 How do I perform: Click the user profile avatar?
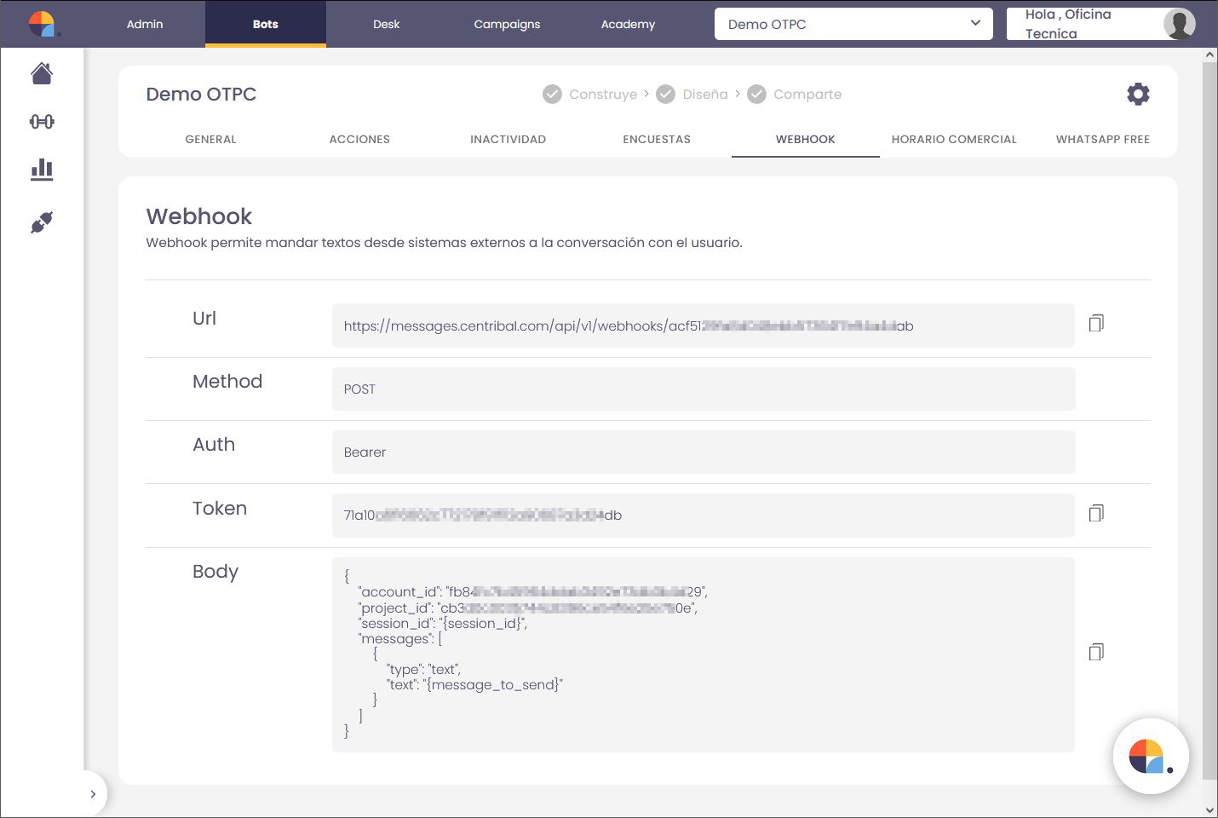point(1179,24)
